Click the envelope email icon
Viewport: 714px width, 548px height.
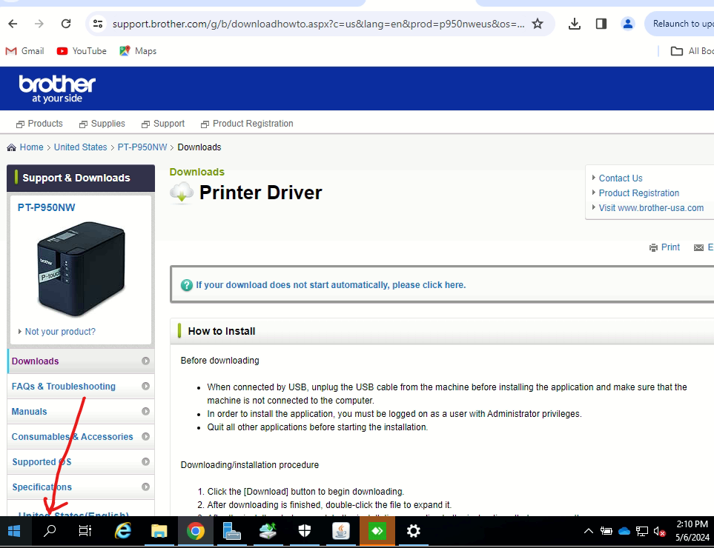pos(698,247)
